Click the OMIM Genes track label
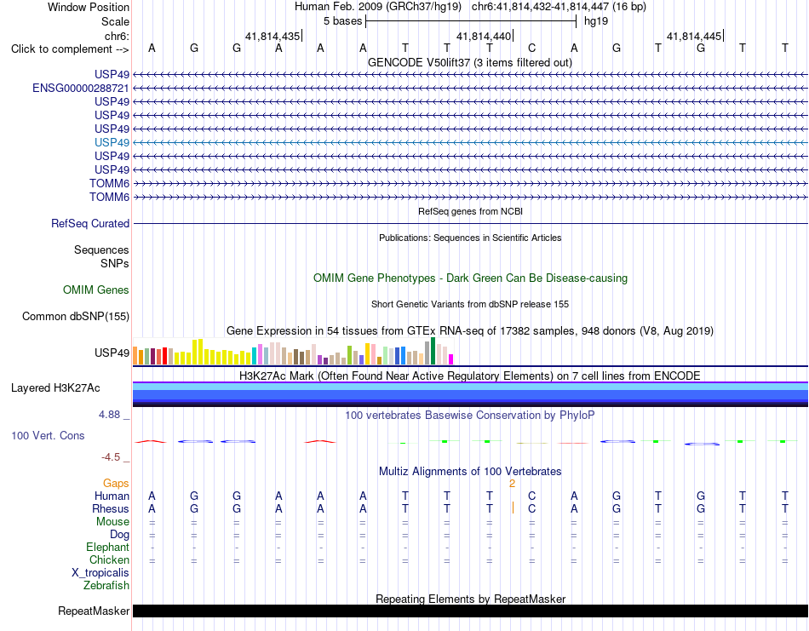Viewport: 809px width, 631px height. point(96,290)
